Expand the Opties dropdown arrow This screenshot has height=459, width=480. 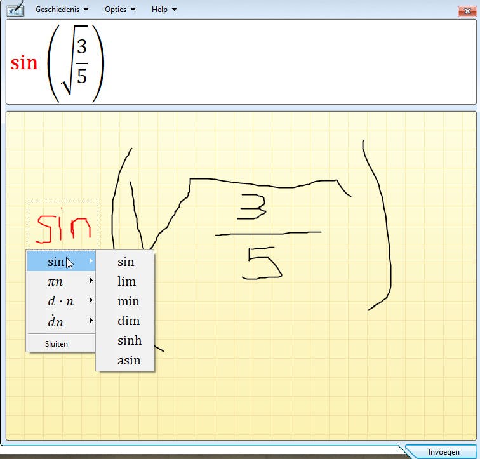point(133,10)
